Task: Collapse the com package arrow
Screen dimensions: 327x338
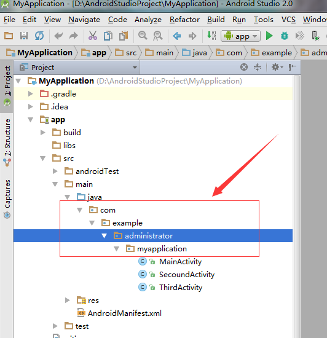Action: point(80,210)
